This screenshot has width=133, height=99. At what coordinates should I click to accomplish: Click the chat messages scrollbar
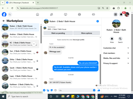(100, 69)
